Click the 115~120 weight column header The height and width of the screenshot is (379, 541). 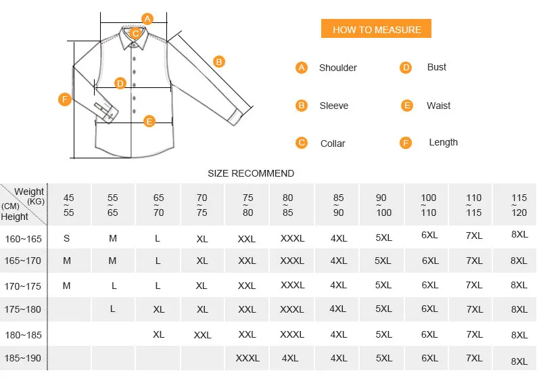pyautogui.click(x=519, y=204)
